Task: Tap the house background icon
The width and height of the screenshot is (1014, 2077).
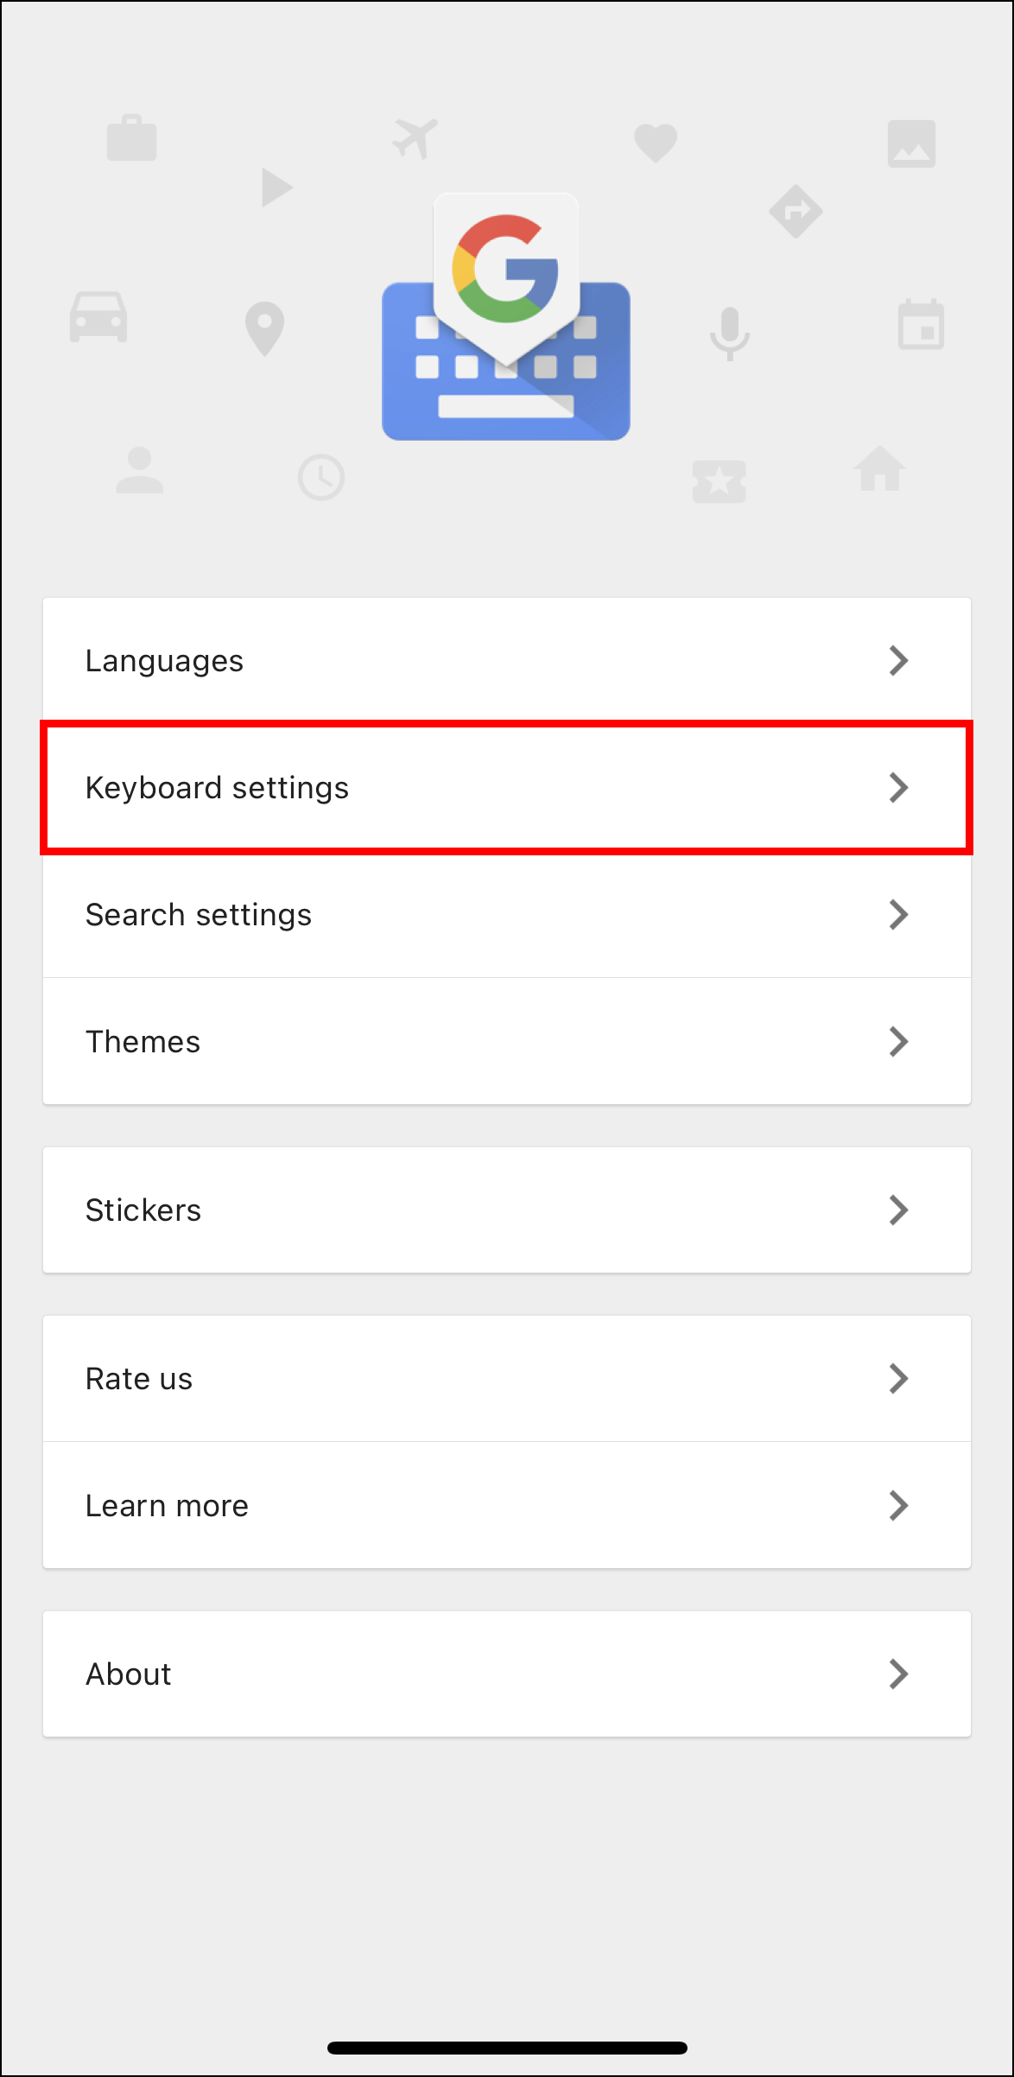Action: coord(880,468)
